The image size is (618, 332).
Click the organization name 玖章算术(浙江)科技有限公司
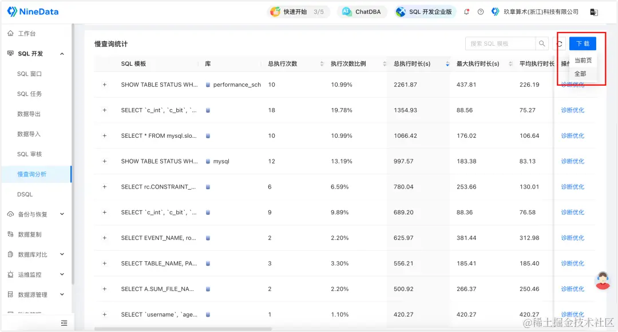point(541,12)
